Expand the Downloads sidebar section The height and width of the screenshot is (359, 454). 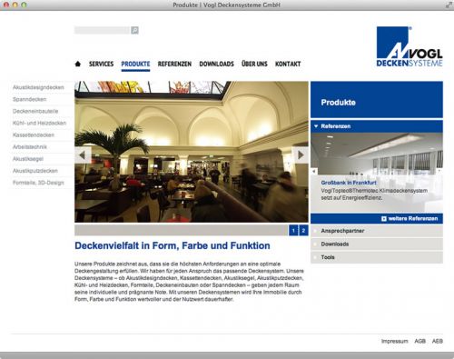point(377,244)
